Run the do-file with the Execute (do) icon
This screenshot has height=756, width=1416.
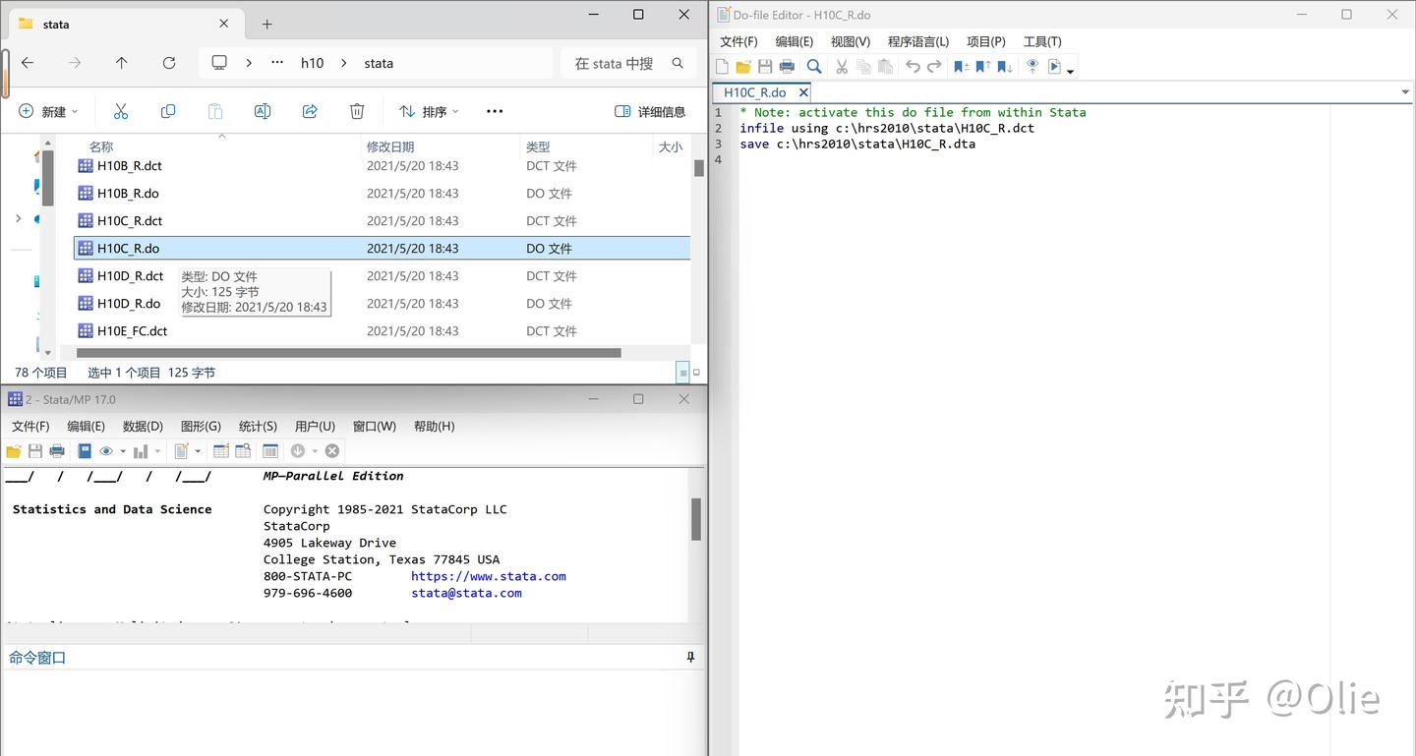coord(1055,66)
